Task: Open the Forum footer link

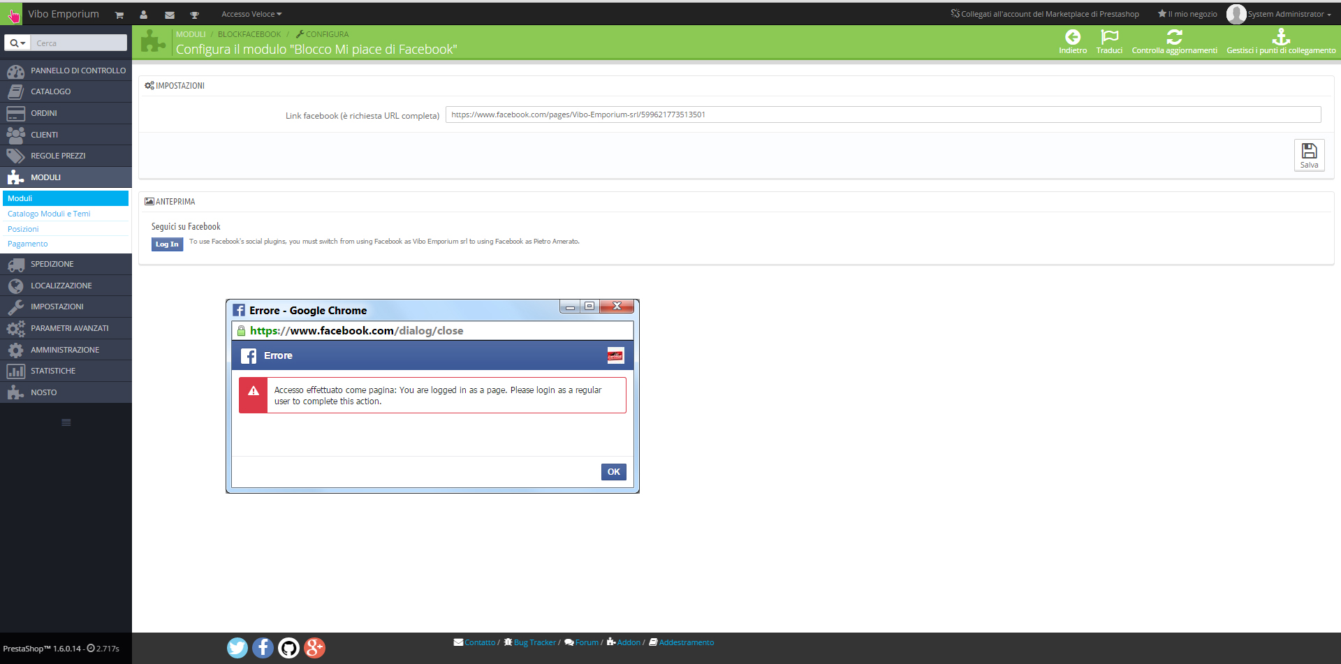Action: click(587, 642)
